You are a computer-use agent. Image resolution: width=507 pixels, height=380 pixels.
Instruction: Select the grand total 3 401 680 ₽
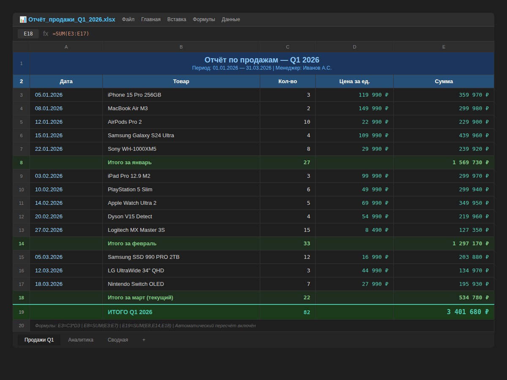coord(444,312)
